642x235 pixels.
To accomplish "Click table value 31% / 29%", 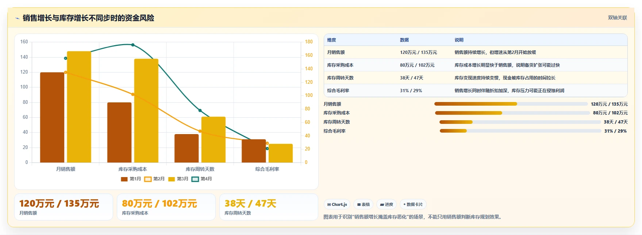I will 411,91.
